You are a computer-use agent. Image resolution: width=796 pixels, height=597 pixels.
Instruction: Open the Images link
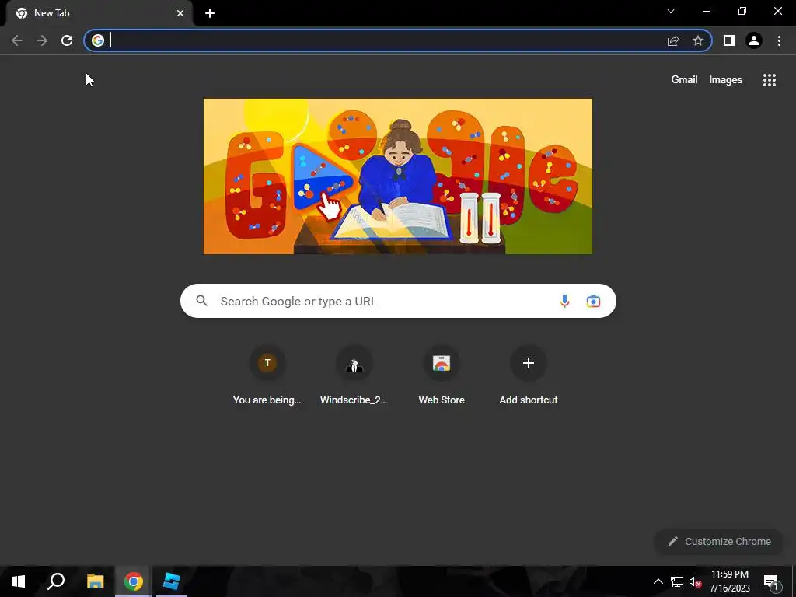pos(725,80)
